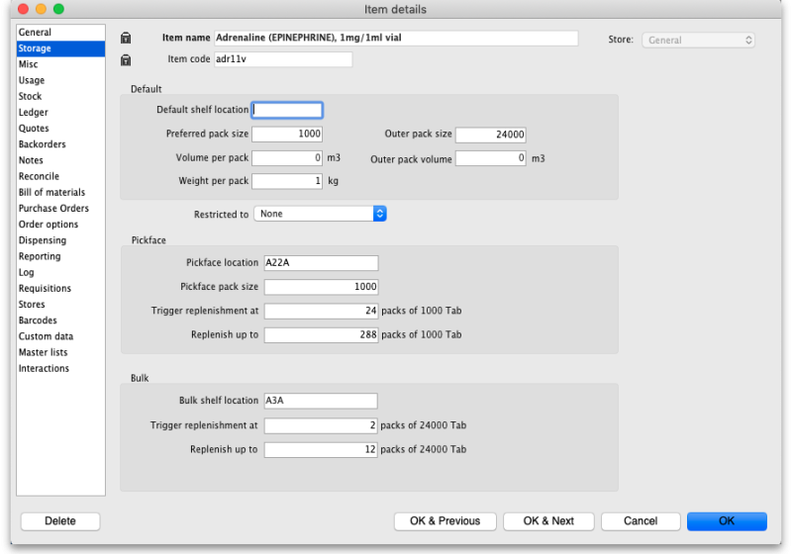Switch to the Ledger section

click(x=34, y=113)
